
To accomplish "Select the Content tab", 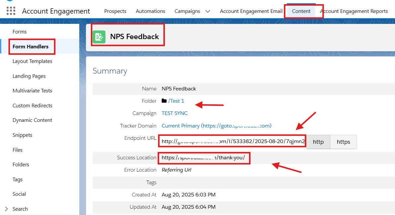I will [x=301, y=11].
